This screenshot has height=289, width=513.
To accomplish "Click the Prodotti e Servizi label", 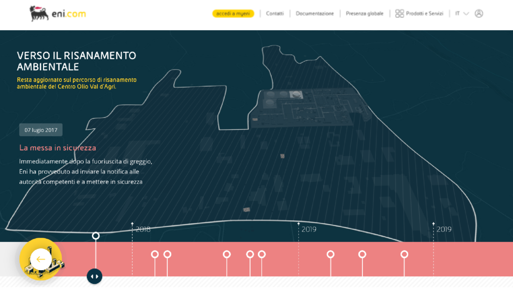I will [424, 14].
